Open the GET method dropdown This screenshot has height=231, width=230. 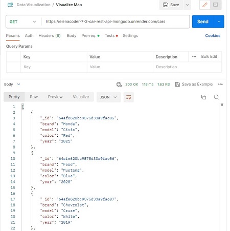pos(23,22)
